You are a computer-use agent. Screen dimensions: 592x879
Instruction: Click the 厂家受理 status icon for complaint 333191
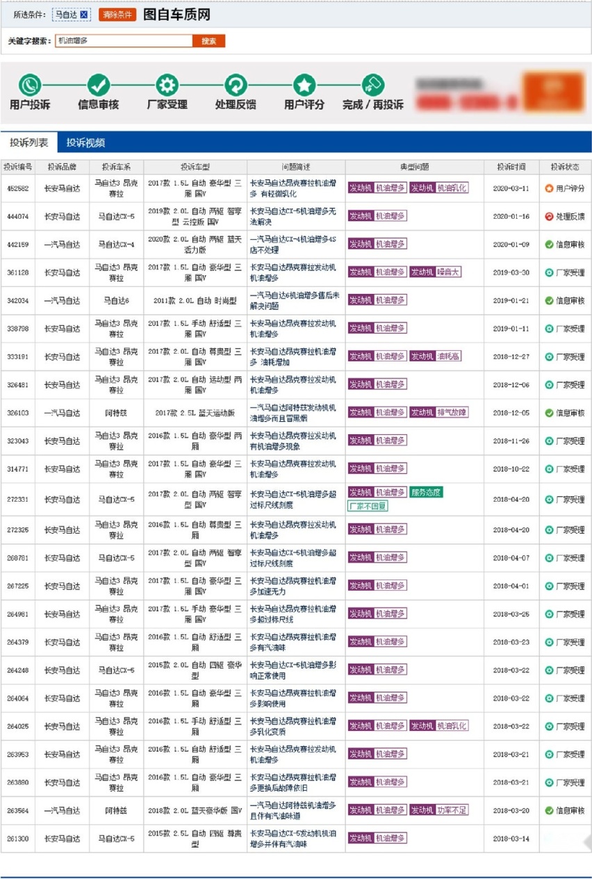pos(549,356)
